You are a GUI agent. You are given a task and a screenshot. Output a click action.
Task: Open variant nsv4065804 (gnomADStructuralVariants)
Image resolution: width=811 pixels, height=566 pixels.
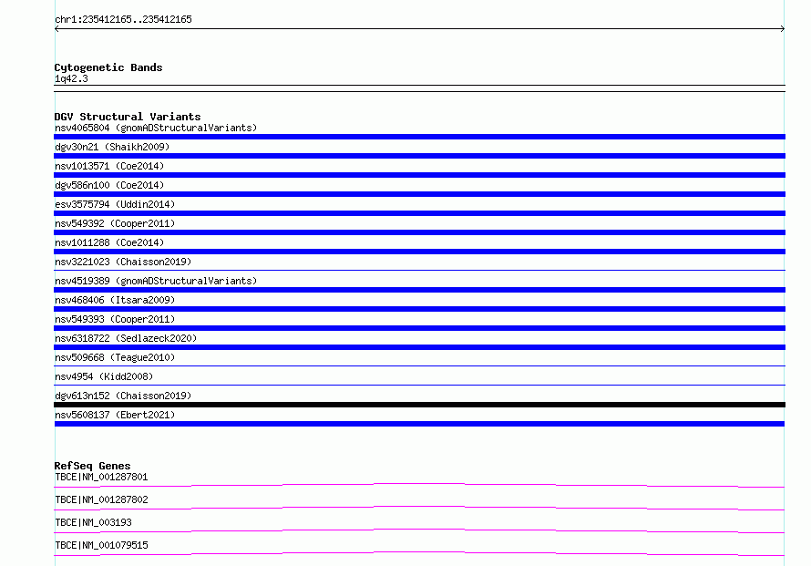(156, 128)
